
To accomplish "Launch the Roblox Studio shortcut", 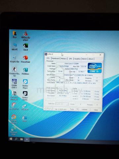I will [x=25, y=96].
